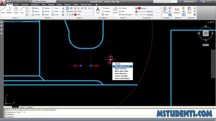The width and height of the screenshot is (216, 121).
Task: Switch to the Annotate ribbon tab
Action: coord(25,5)
